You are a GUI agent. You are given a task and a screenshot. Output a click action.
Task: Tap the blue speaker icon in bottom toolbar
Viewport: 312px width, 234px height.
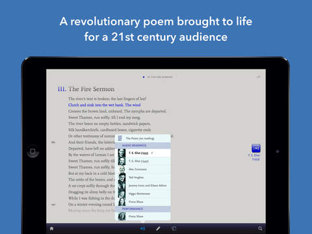point(142,228)
